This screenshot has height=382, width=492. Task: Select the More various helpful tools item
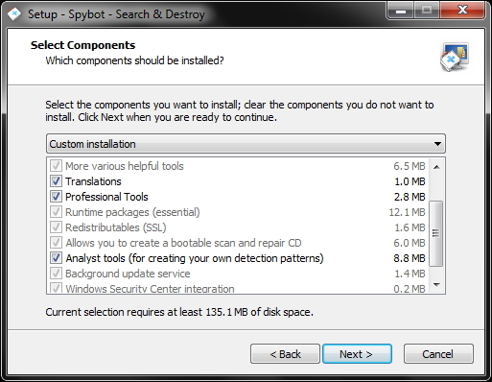coord(238,166)
